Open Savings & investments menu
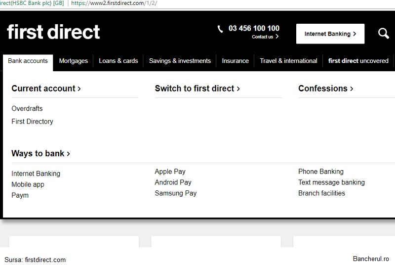The height and width of the screenshot is (265, 395). tap(180, 61)
